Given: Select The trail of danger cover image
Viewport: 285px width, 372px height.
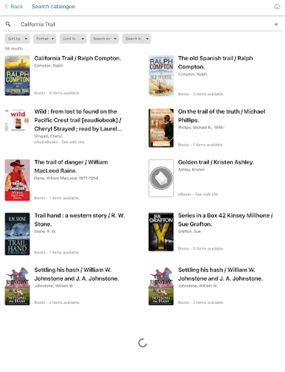Looking at the screenshot, I should click(x=17, y=180).
